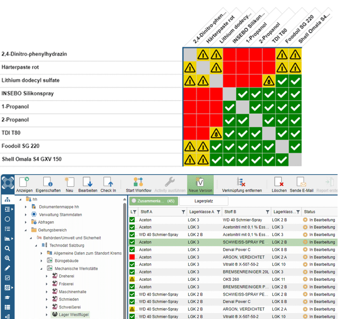Select the hierarchy tree sidebar icon
Image resolution: width=338 pixels, height=319 pixels.
pos(7,200)
